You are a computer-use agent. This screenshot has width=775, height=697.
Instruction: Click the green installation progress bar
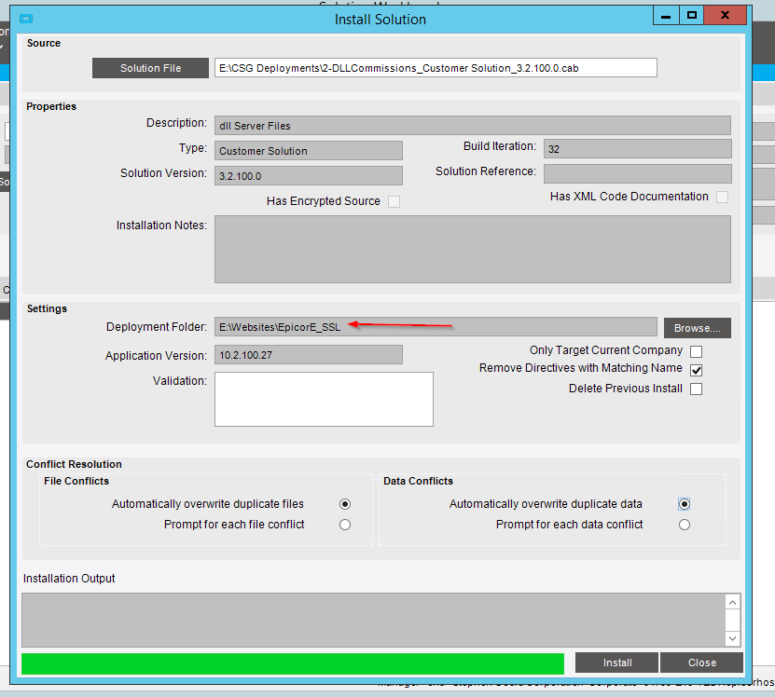click(x=293, y=663)
